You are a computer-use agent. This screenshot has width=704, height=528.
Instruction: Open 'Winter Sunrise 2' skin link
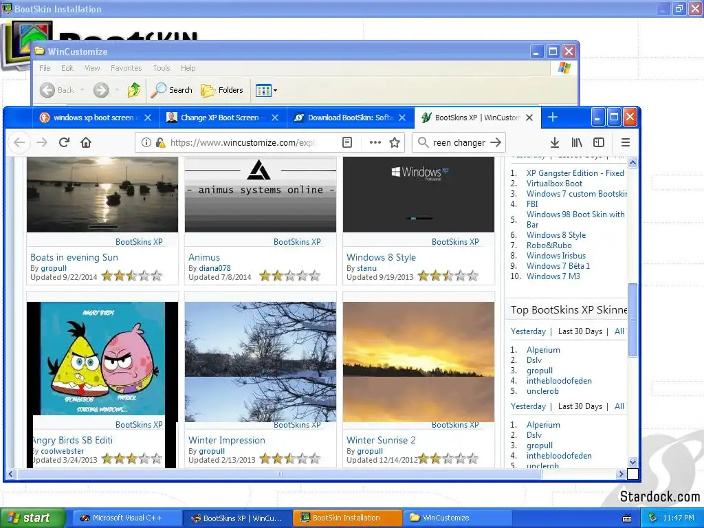point(381,440)
